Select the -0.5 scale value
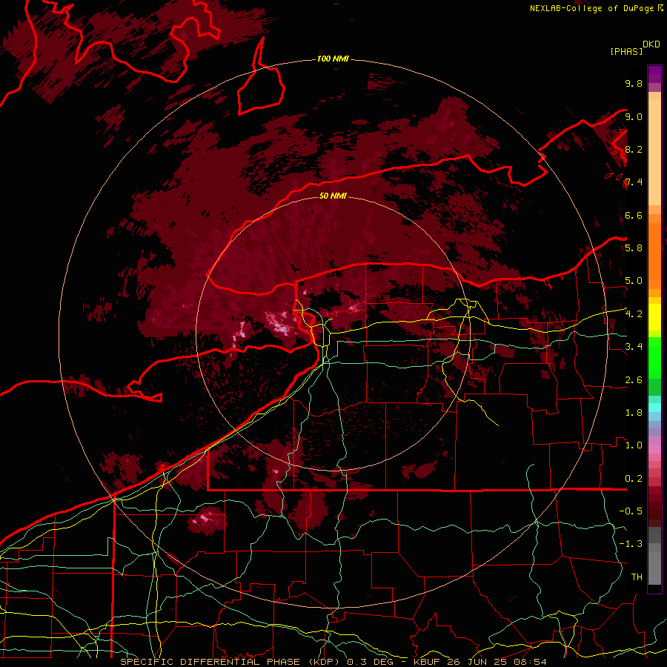This screenshot has width=667, height=667. (x=631, y=511)
